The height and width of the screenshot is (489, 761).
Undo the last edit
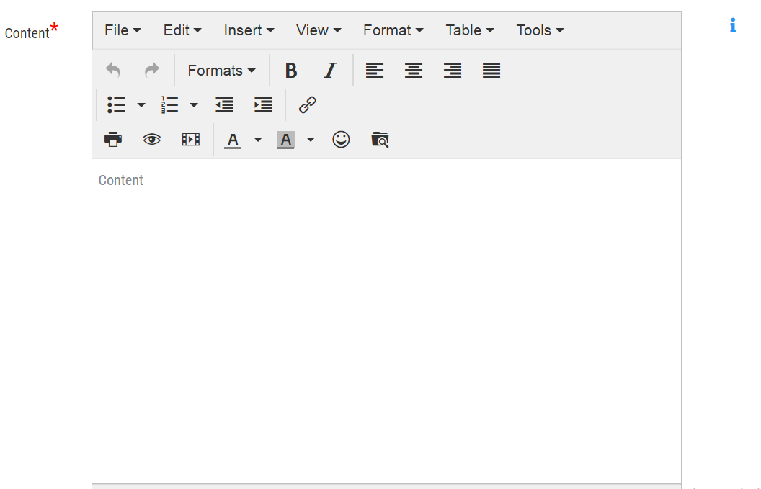(x=113, y=71)
